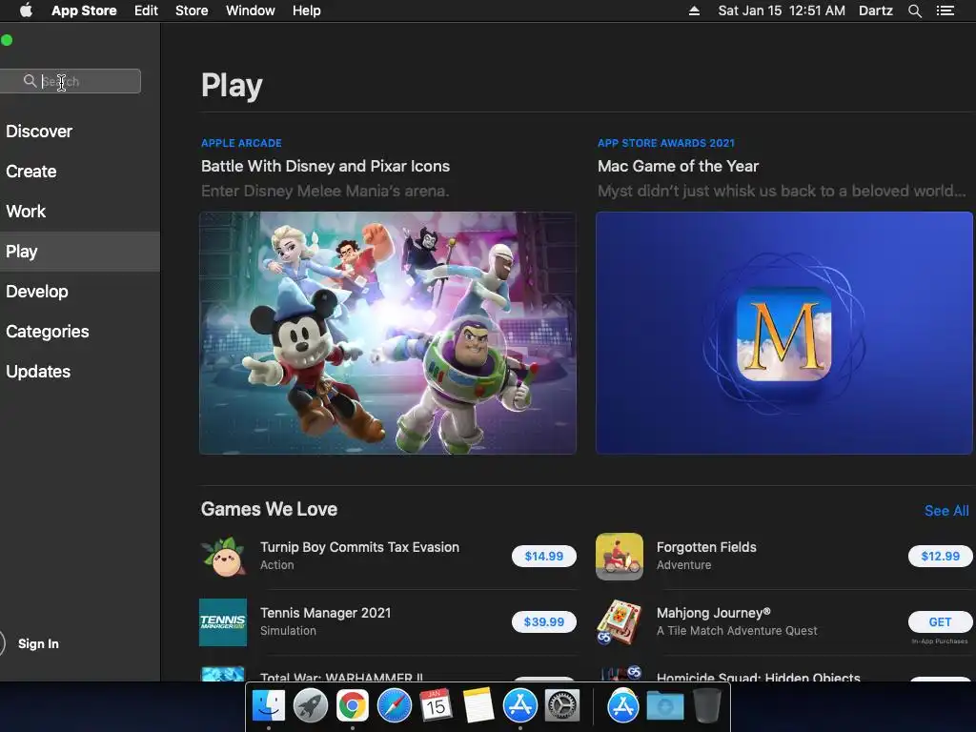Open Spotlight search in menu bar
The image size is (976, 732).
(x=914, y=10)
